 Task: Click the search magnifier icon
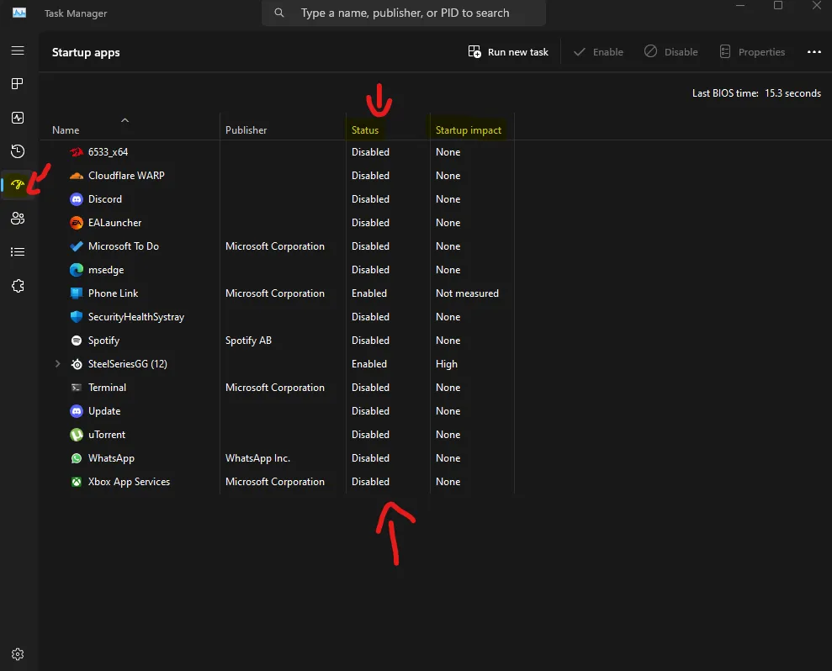(x=279, y=13)
